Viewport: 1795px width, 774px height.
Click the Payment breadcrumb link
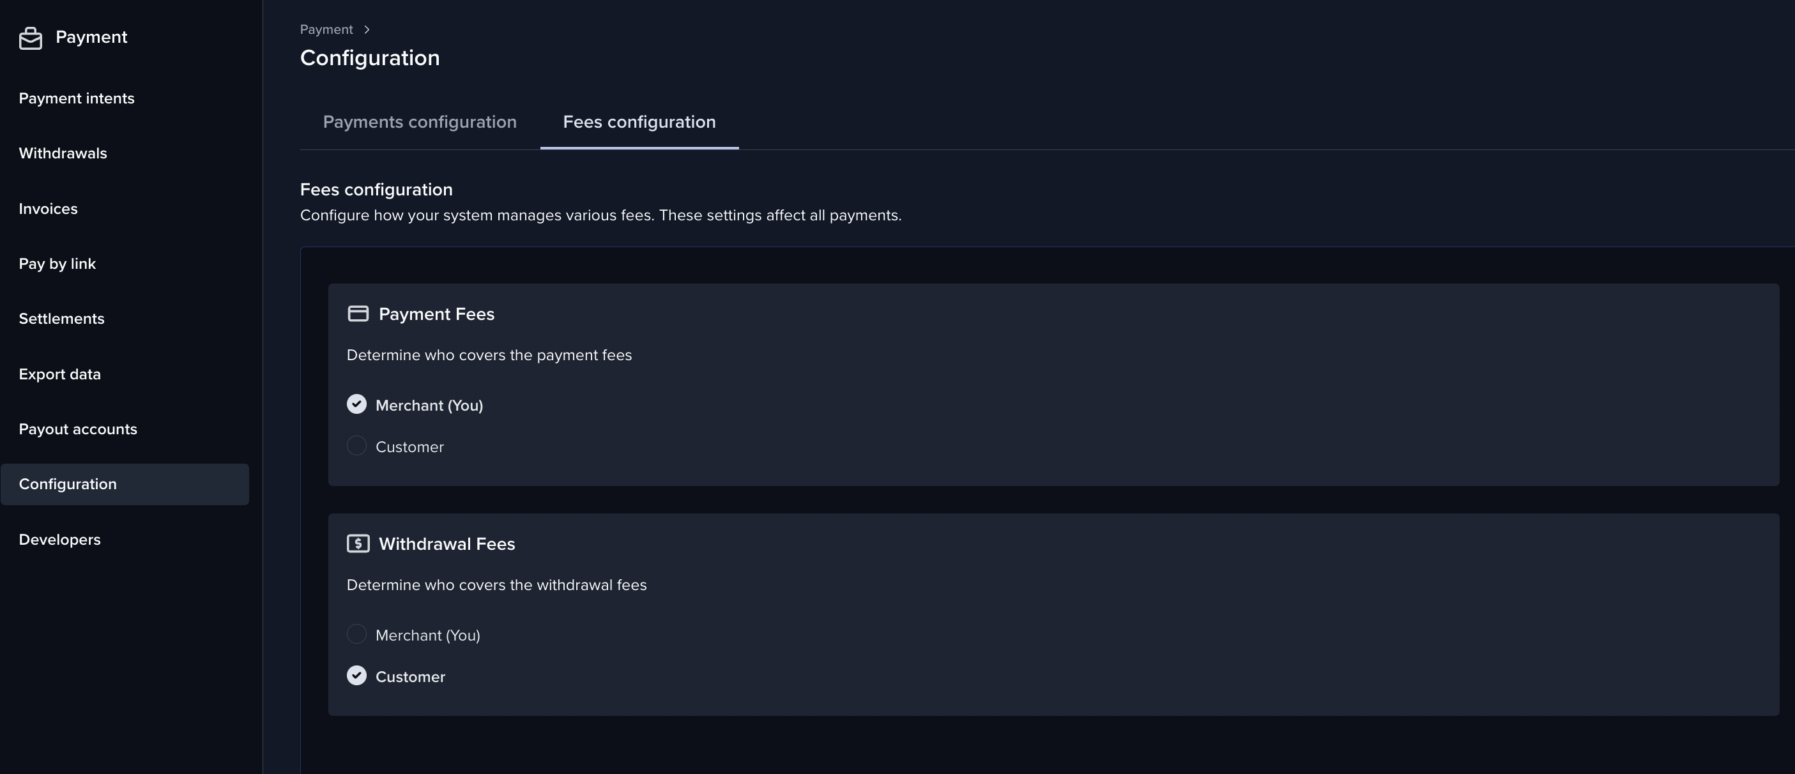[326, 29]
